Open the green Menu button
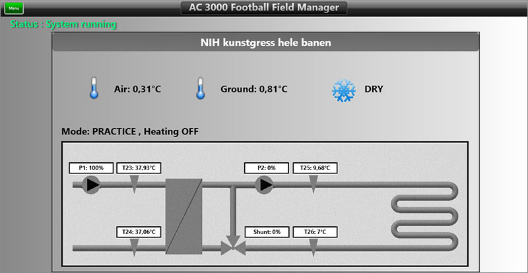 click(x=14, y=9)
